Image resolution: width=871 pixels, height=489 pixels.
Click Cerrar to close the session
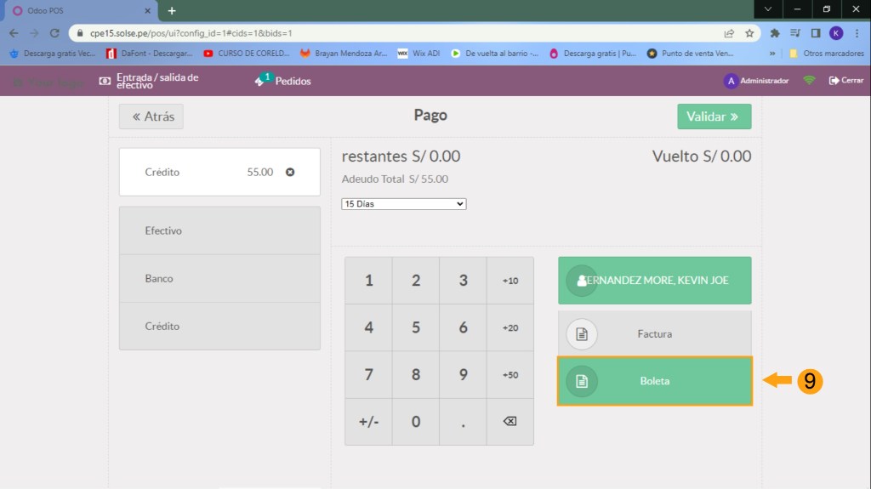pyautogui.click(x=845, y=81)
